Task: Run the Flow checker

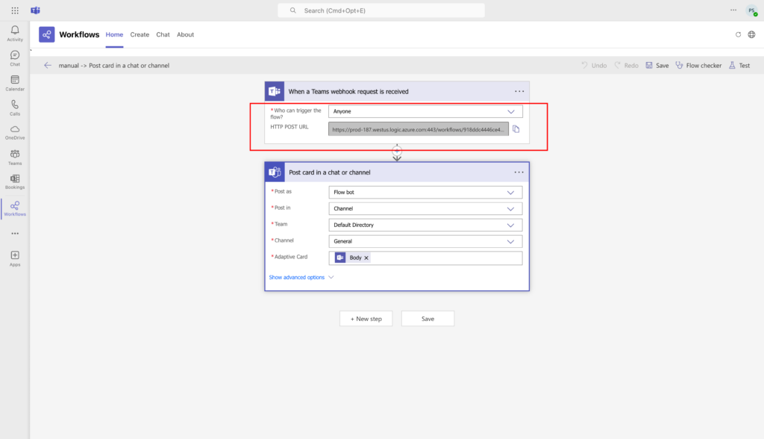Action: pos(698,65)
